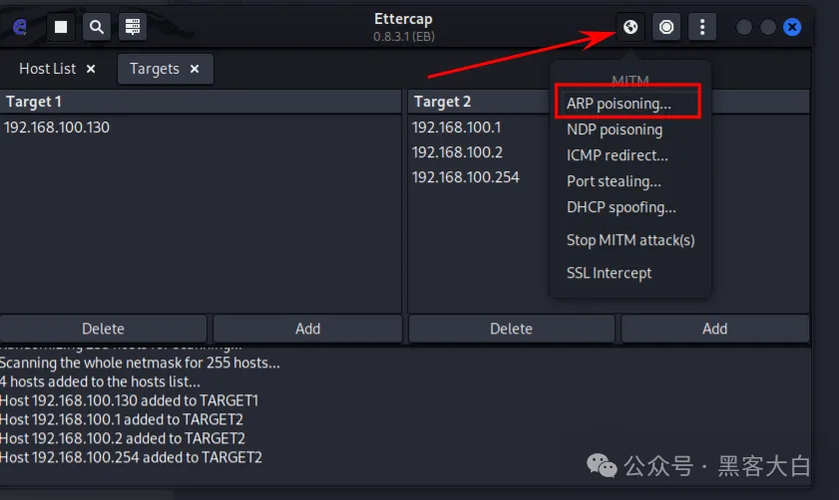
Task: Open the MITM menu globe icon
Action: point(630,27)
